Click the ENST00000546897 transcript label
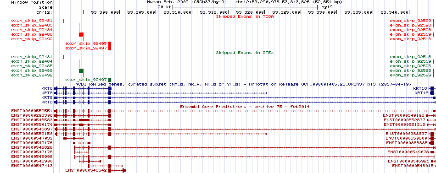Viewport: 436px width, 173px height. [x=32, y=129]
